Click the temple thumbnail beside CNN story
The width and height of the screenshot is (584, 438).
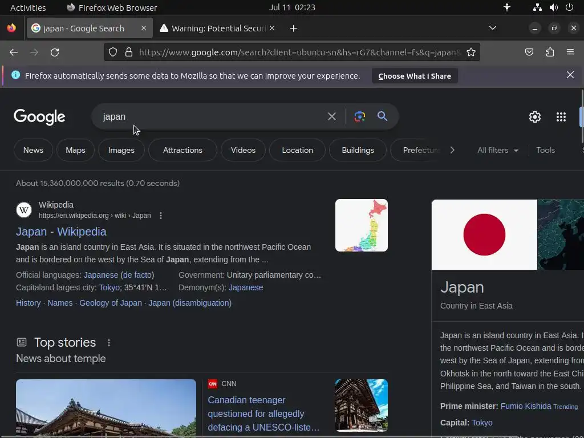(361, 405)
